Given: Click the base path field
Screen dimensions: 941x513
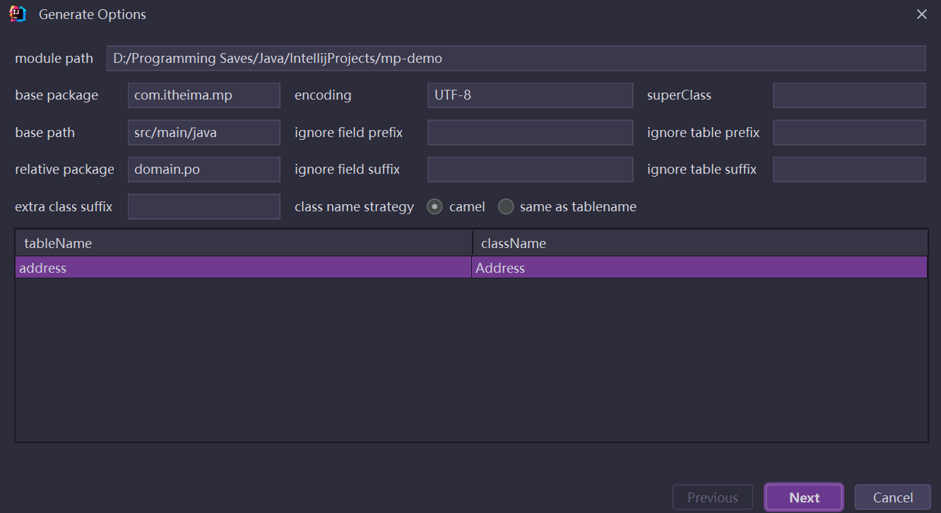Looking at the screenshot, I should (x=203, y=132).
